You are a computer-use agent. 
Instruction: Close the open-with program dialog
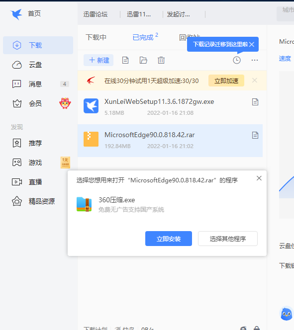(259, 178)
